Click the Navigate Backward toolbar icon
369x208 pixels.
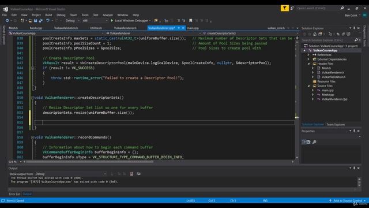click(x=7, y=21)
